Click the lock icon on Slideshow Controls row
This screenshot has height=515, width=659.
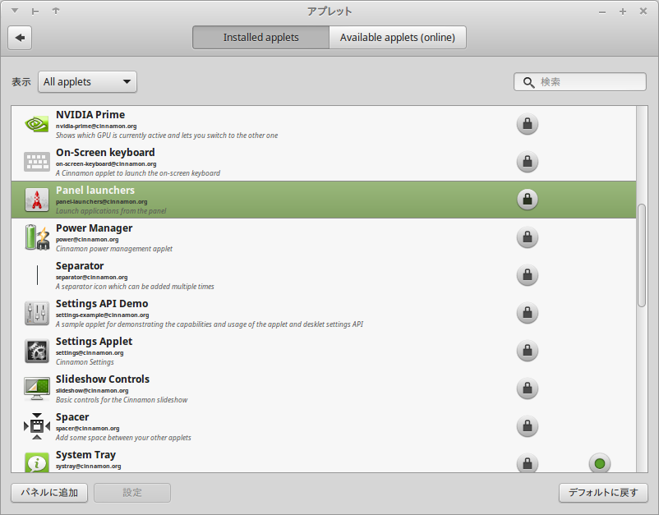tap(528, 389)
